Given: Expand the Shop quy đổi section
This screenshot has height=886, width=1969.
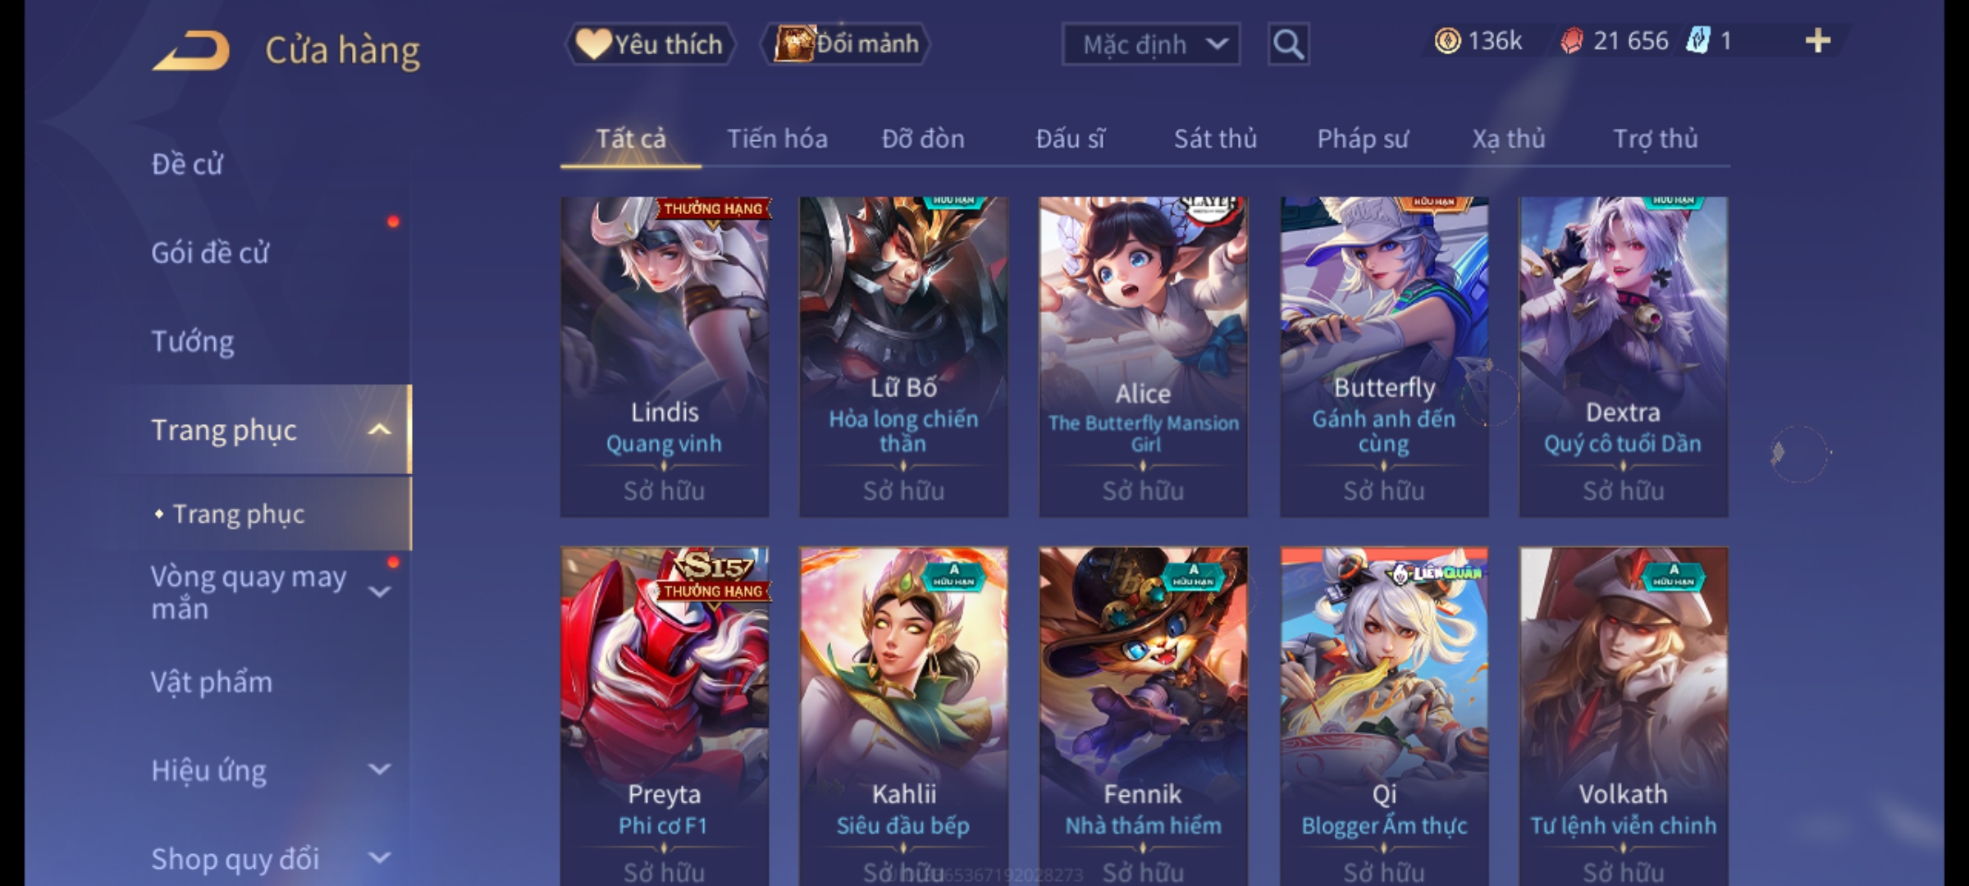Looking at the screenshot, I should pos(379,858).
